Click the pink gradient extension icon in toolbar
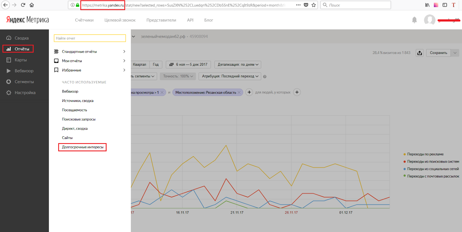This screenshot has width=462, height=232. [436, 5]
